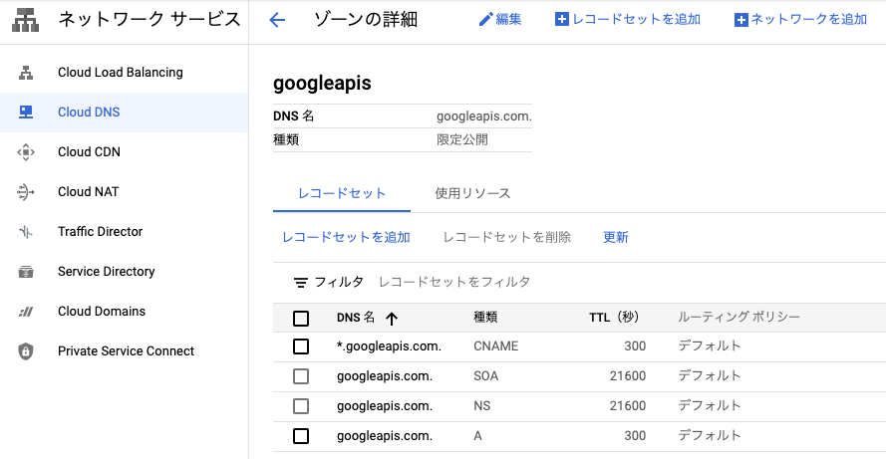
Task: Click the SOA type cell
Action: tap(486, 376)
